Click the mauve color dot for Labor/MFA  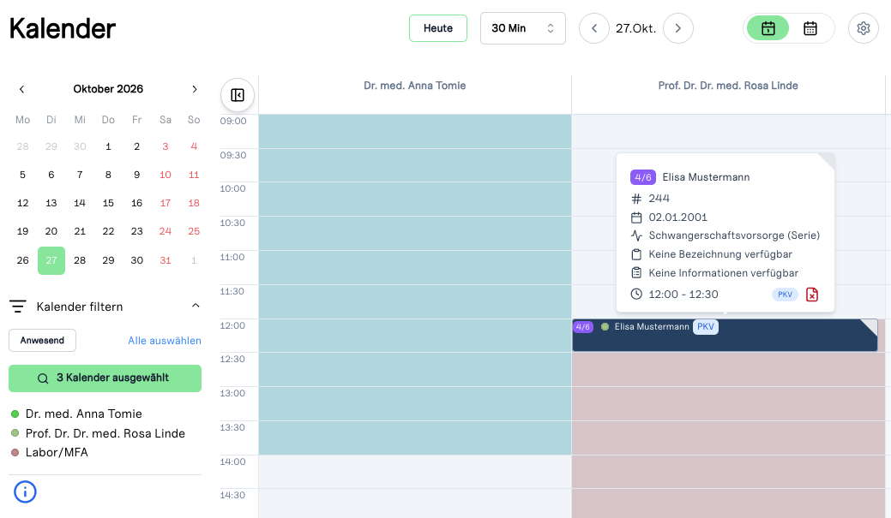click(15, 453)
